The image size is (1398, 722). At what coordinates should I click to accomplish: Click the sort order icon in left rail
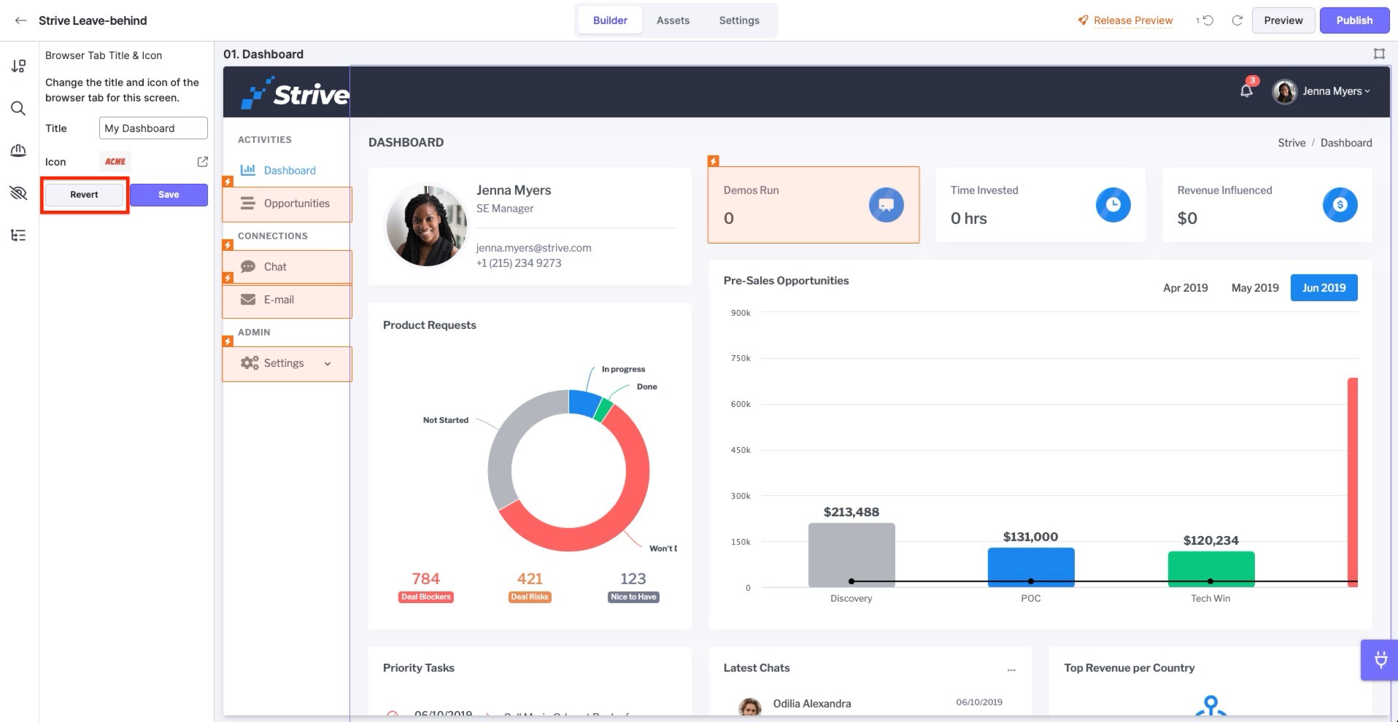tap(18, 66)
